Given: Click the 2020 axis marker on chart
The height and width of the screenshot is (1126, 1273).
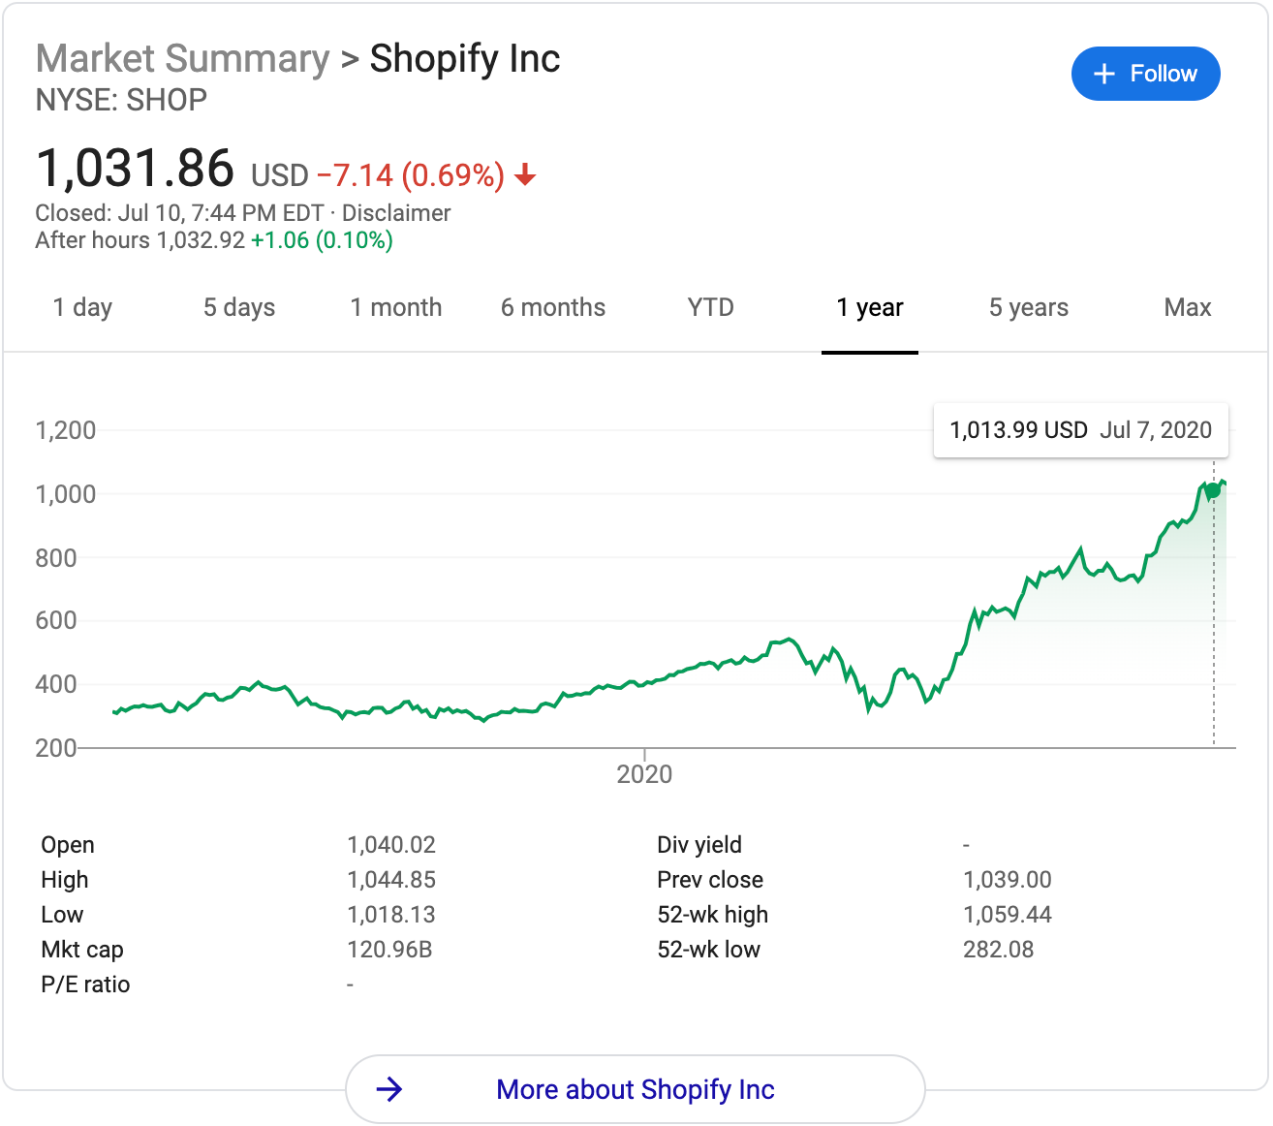Looking at the screenshot, I should 644,773.
